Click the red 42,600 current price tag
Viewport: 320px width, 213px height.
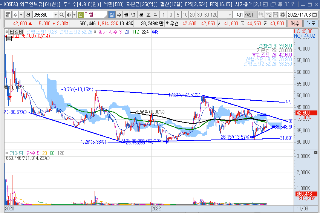tap(306, 113)
